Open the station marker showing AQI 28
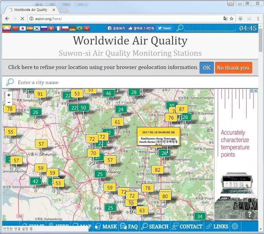 [x=134, y=92]
